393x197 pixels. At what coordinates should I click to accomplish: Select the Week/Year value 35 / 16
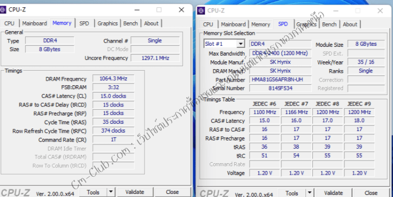coord(366,62)
